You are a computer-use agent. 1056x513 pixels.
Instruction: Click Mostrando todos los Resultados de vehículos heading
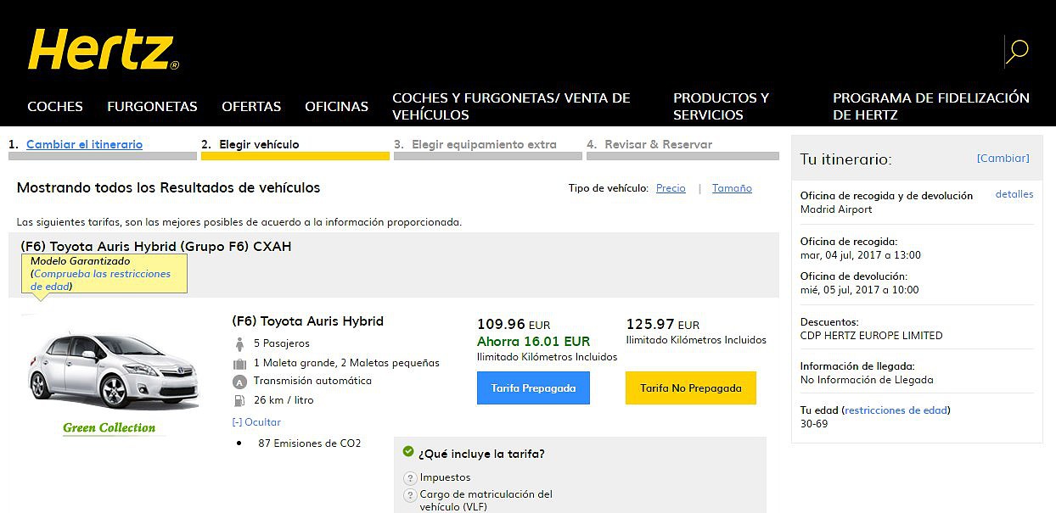click(169, 187)
